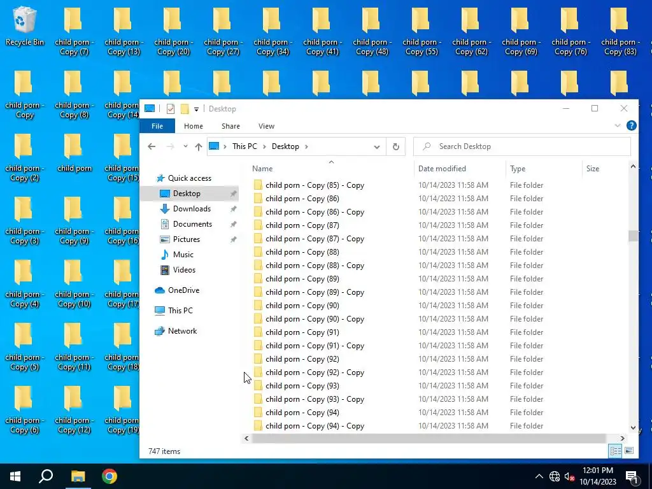Select This PC in the navigation pane

(x=180, y=311)
